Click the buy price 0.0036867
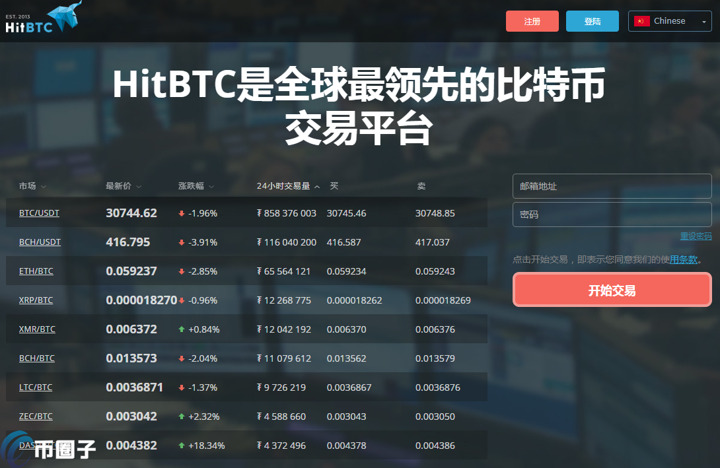This screenshot has height=468, width=720. coord(349,387)
